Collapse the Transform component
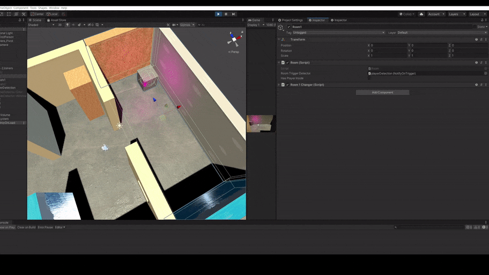 coord(279,40)
